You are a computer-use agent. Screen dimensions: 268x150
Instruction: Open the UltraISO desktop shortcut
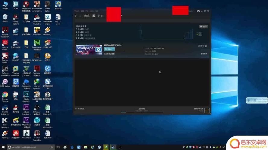pos(16,57)
